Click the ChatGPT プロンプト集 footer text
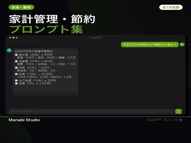191x143 pixels. point(164,120)
